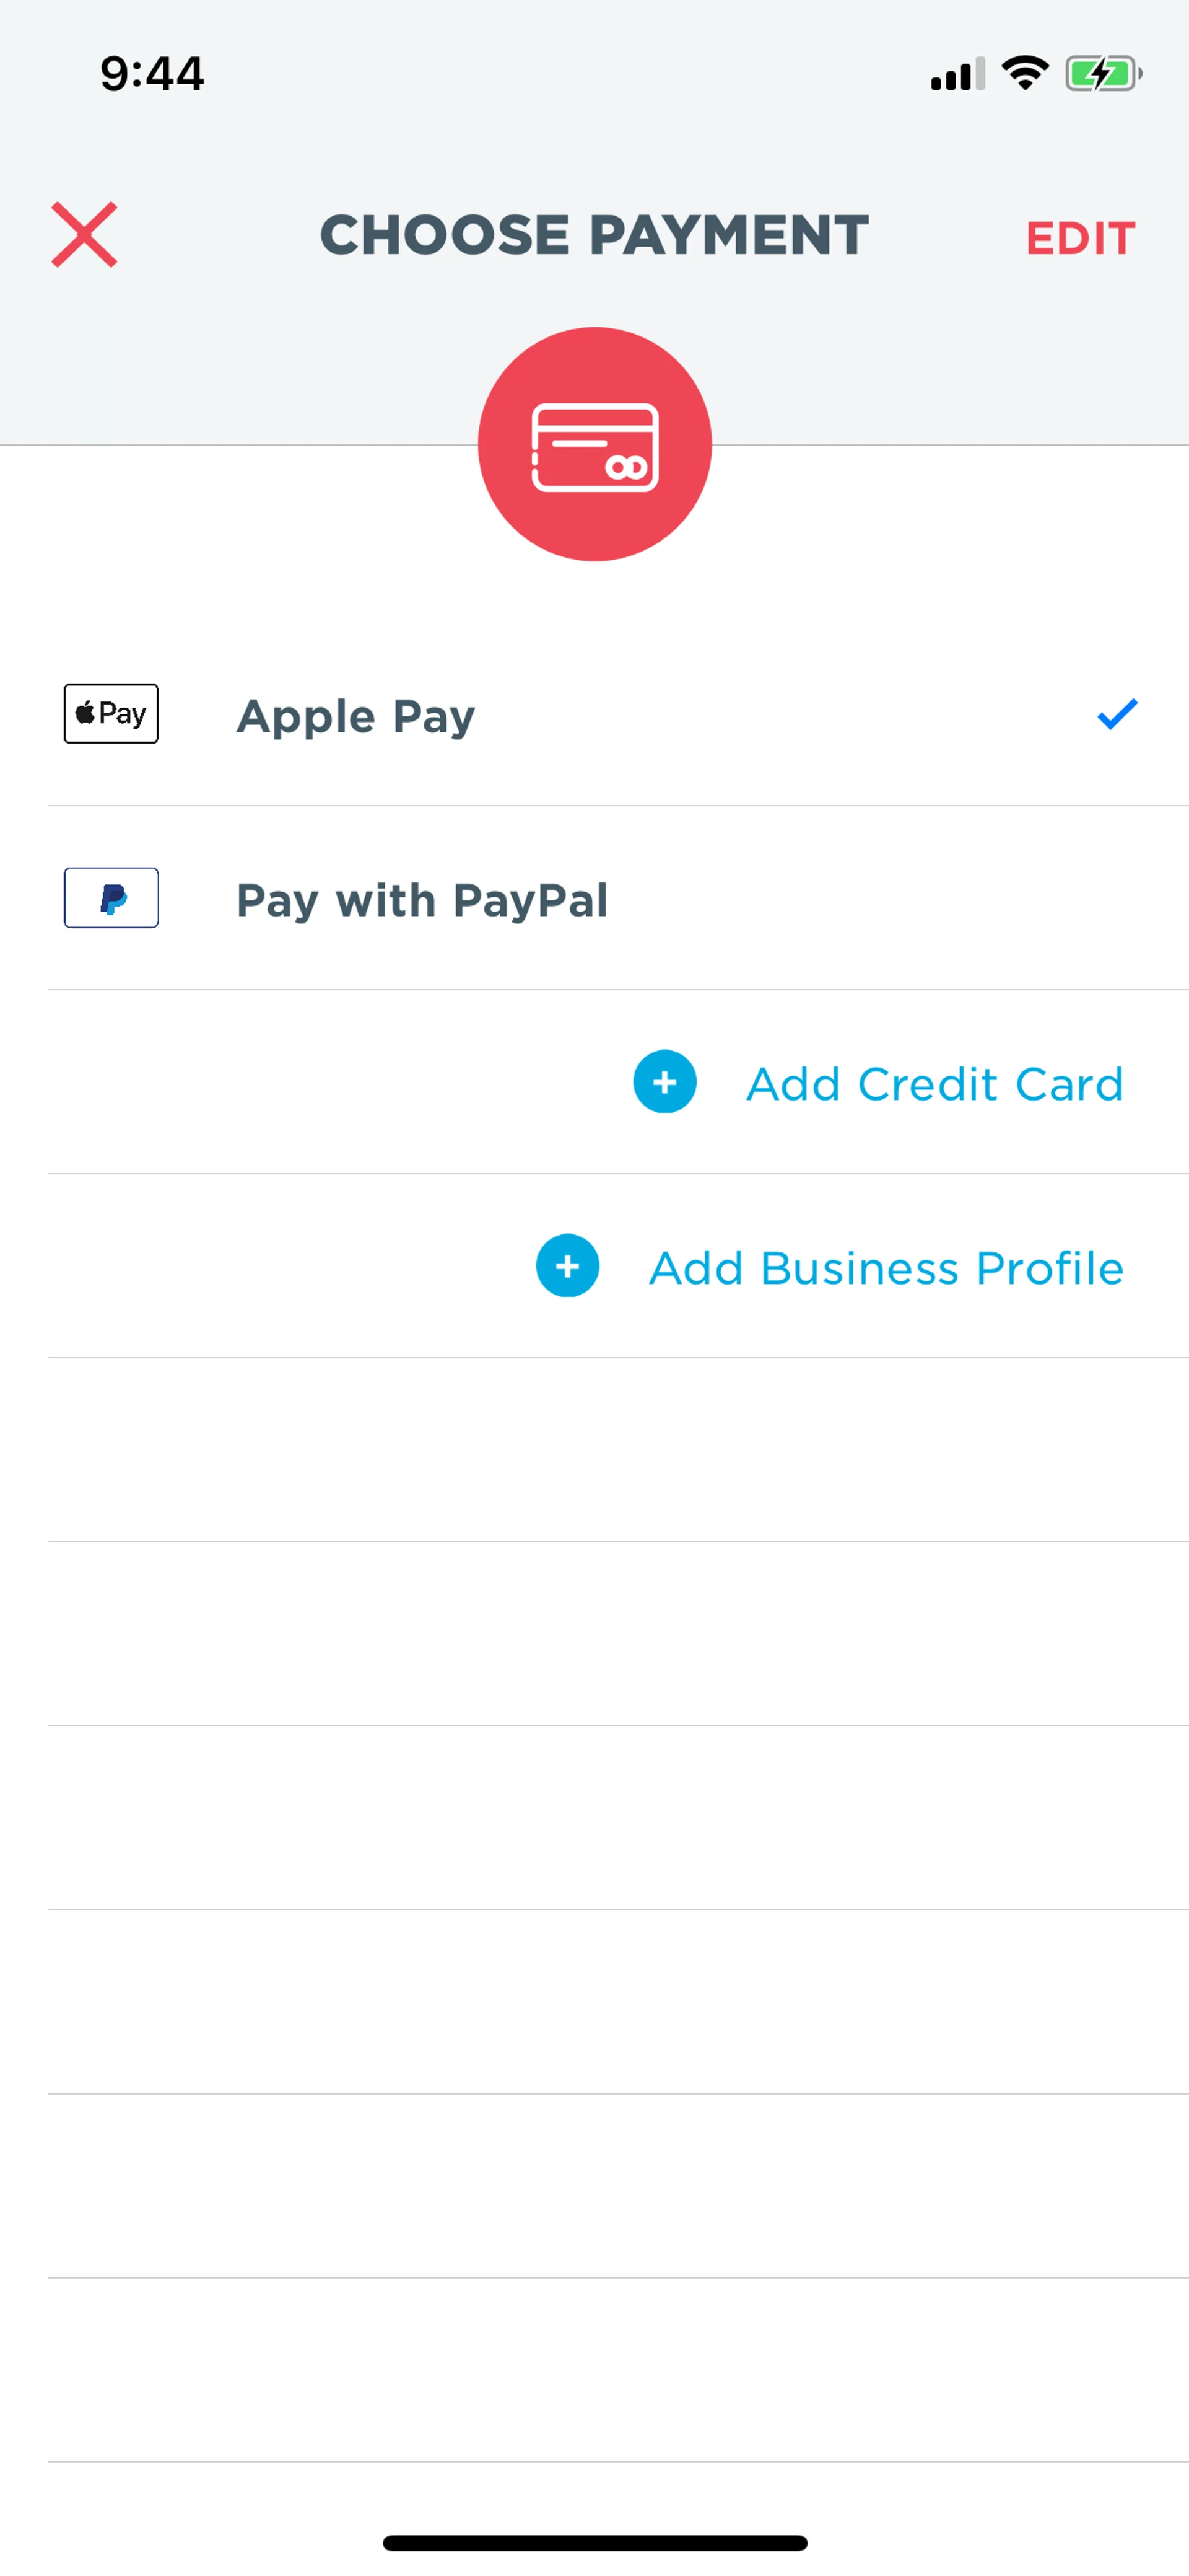Open the Add Credit Card link

point(934,1084)
